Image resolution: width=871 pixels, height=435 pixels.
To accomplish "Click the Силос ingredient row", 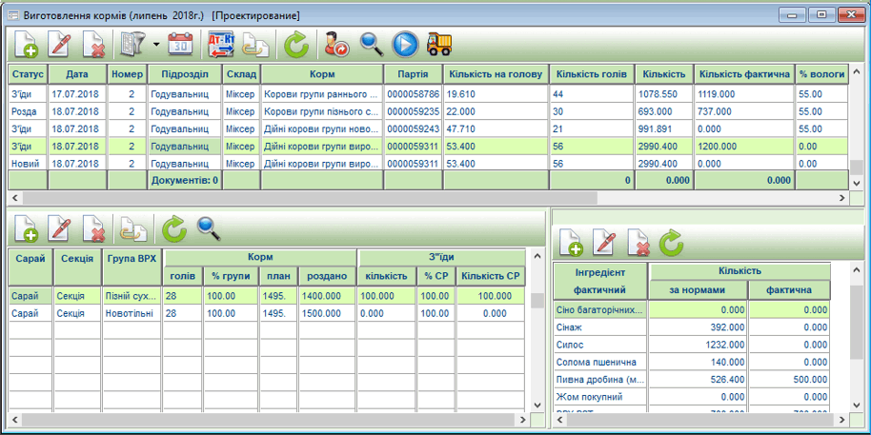I will pyautogui.click(x=599, y=345).
